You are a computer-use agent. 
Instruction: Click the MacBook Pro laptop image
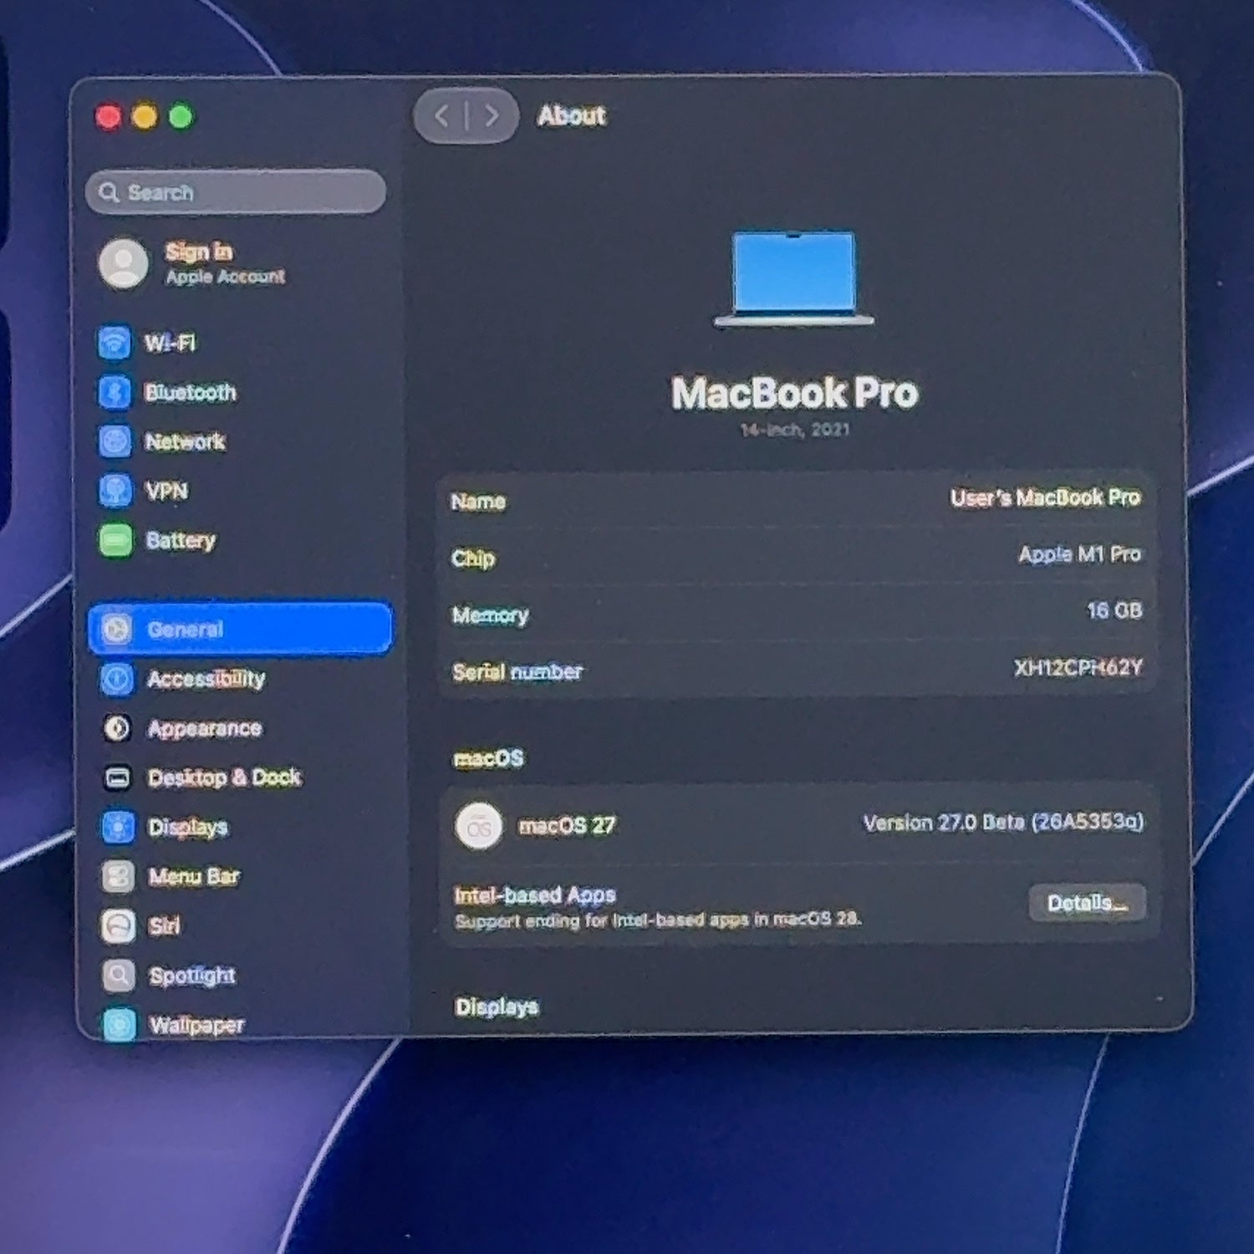coord(793,279)
